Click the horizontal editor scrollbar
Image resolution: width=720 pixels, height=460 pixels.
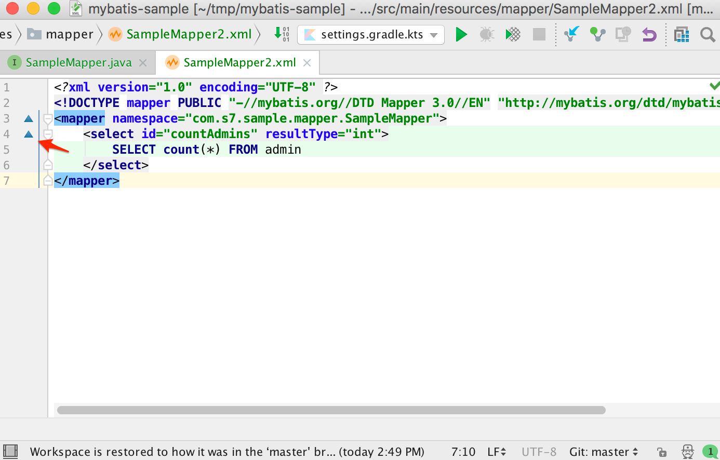[x=331, y=410]
